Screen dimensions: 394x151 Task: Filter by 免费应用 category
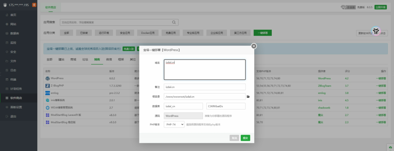point(171,33)
